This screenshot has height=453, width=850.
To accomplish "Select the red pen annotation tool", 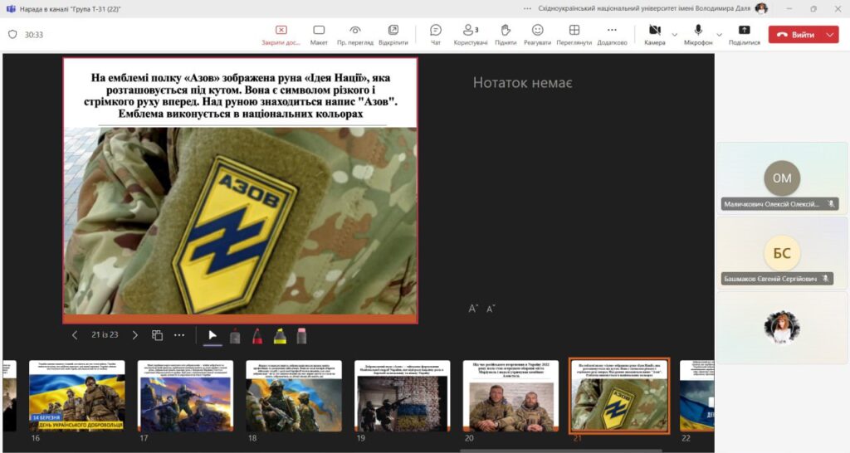I will point(257,336).
